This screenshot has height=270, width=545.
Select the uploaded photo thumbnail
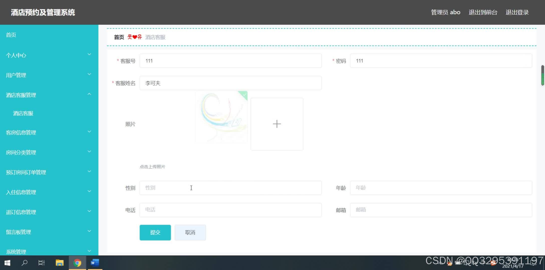point(221,117)
